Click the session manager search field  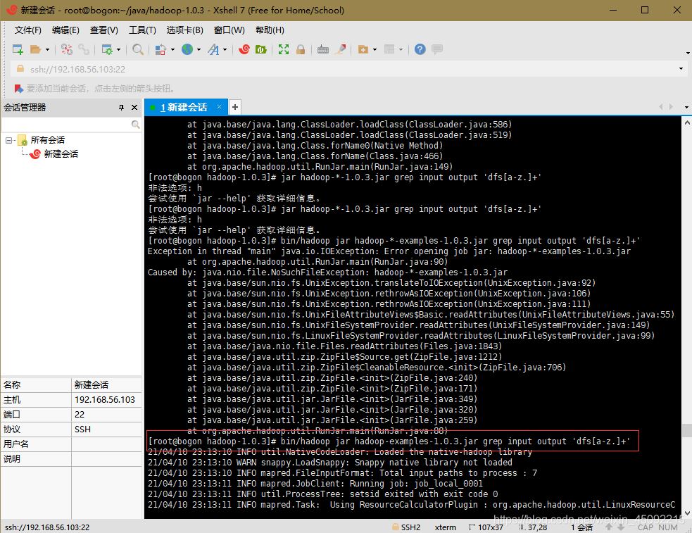point(66,124)
